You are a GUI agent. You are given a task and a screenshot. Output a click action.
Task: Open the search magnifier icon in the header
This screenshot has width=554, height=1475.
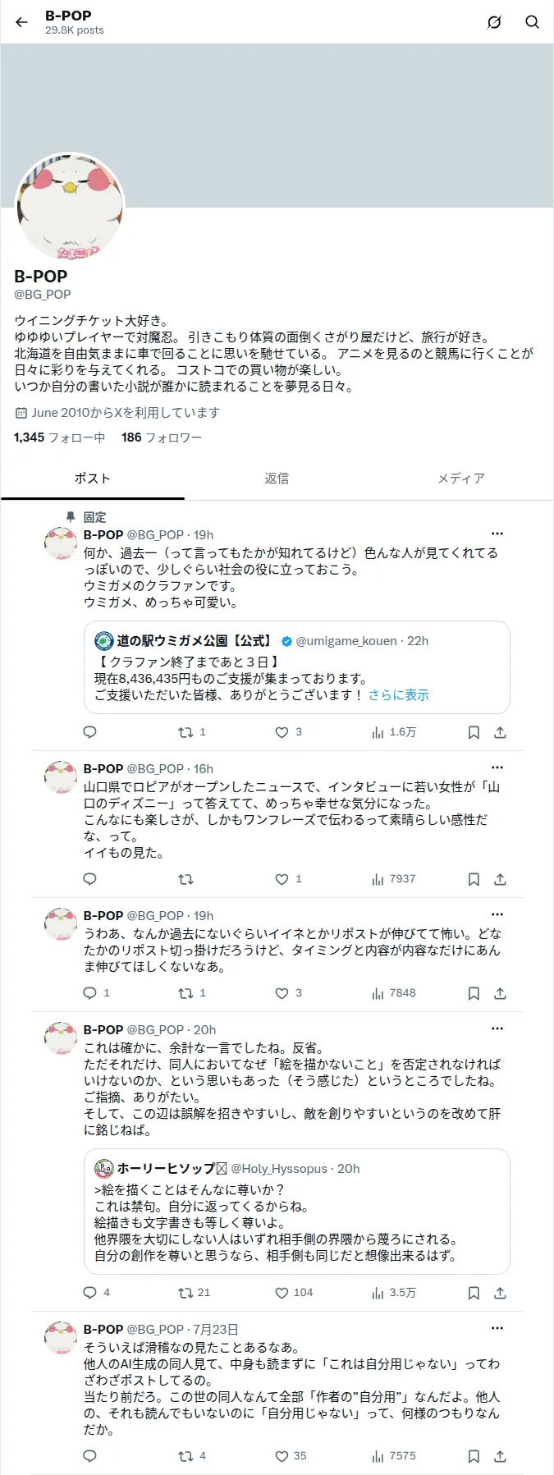pyautogui.click(x=532, y=22)
